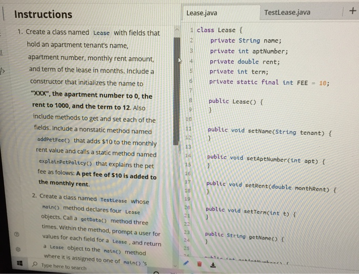Click line number 10 in gutter
The height and width of the screenshot is (274, 359).
click(188, 119)
